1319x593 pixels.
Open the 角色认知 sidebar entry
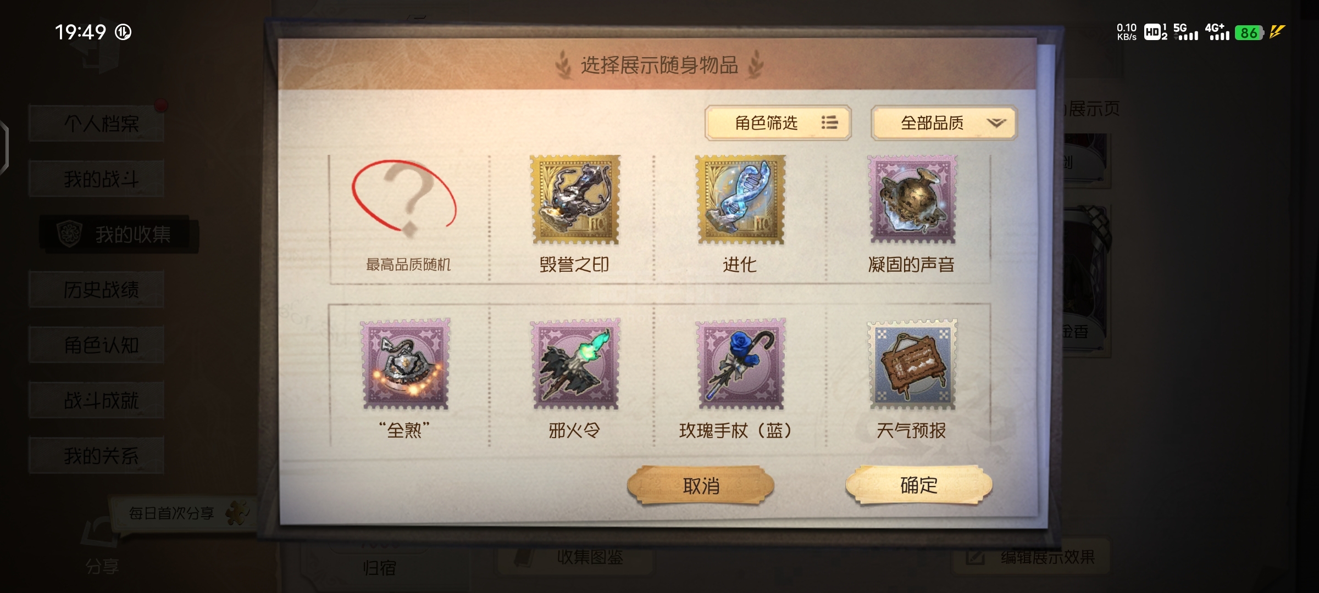point(97,345)
